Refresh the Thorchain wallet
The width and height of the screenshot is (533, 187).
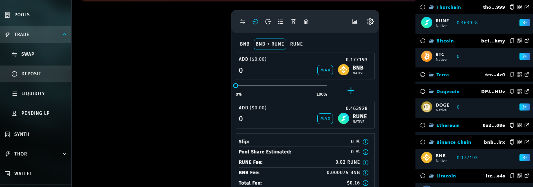[423, 7]
